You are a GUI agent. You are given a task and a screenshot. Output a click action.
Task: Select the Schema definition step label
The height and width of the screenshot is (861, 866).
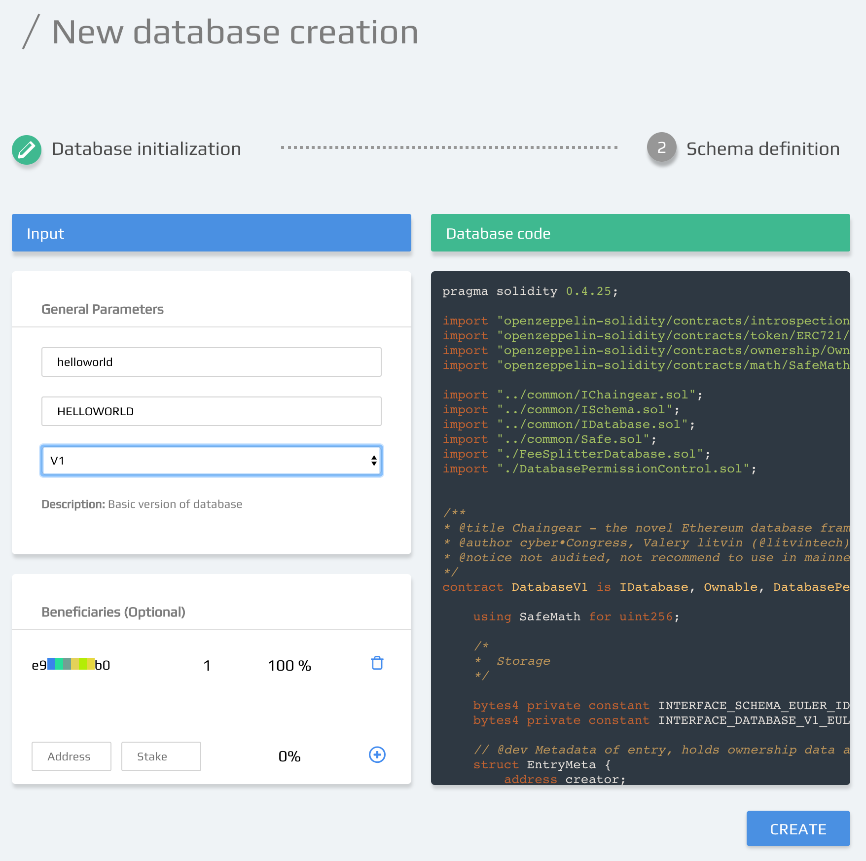pos(763,149)
